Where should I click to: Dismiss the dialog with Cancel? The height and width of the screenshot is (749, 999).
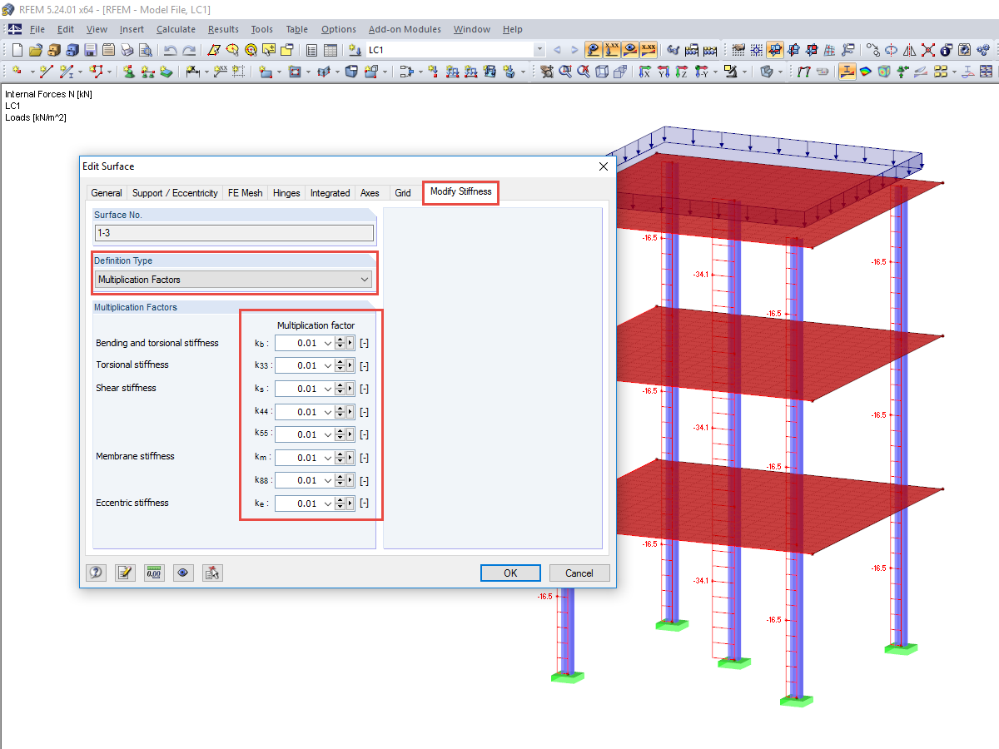[x=579, y=573]
